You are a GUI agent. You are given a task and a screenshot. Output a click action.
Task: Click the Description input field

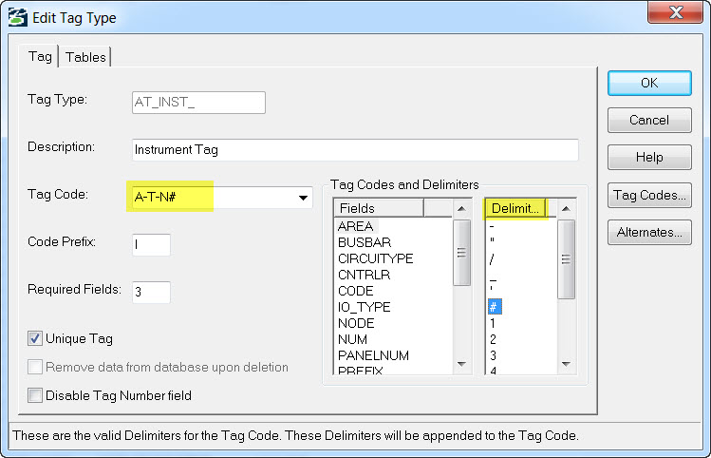click(355, 150)
